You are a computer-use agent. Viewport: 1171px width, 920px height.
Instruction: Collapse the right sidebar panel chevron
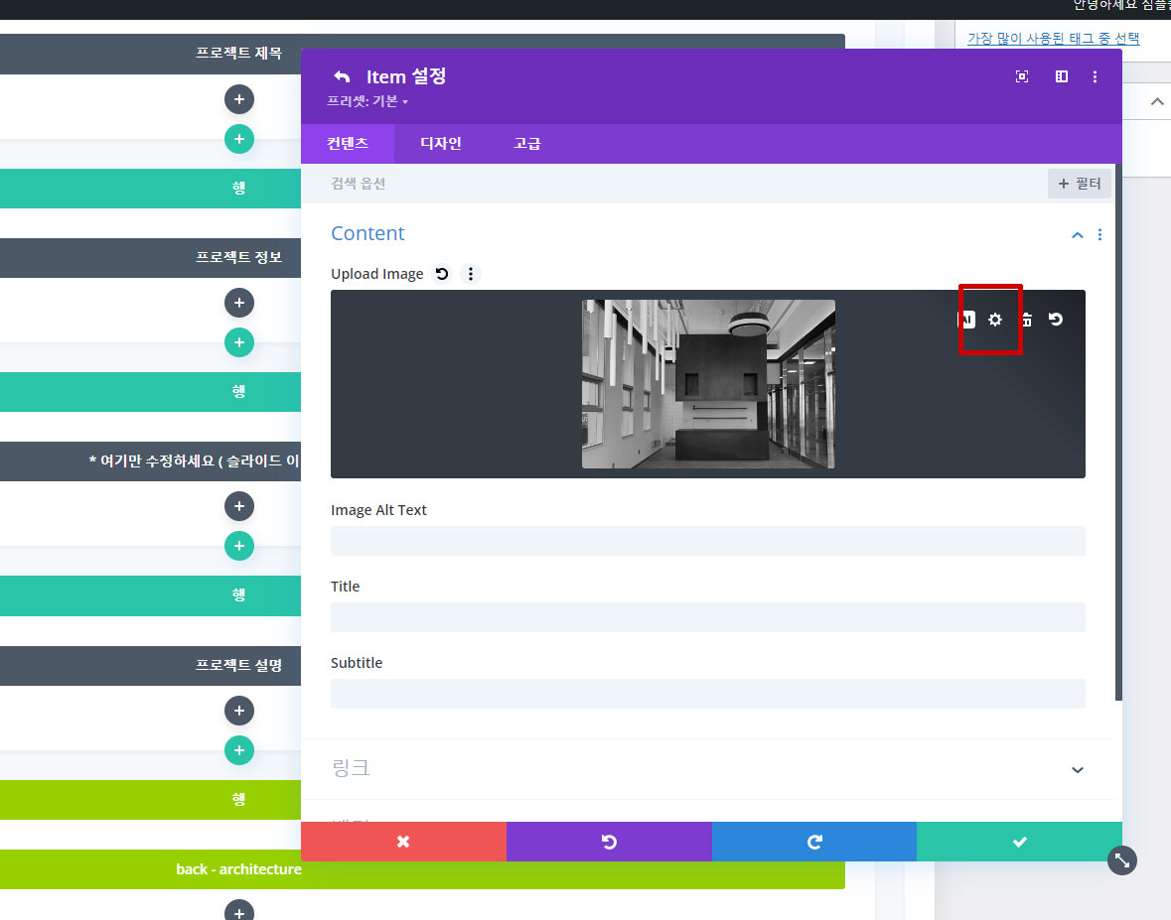coord(1157,101)
